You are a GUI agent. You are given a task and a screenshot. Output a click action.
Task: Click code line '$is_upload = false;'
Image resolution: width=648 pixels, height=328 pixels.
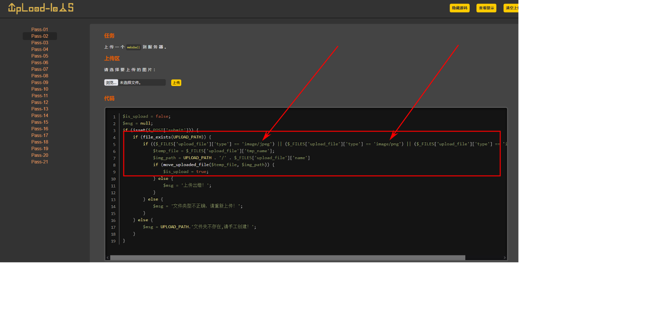tap(147, 116)
